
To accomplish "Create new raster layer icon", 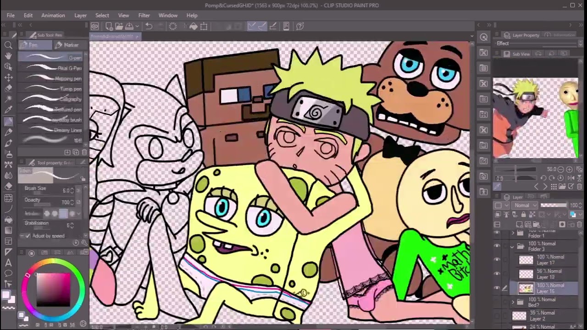I will (520, 225).
